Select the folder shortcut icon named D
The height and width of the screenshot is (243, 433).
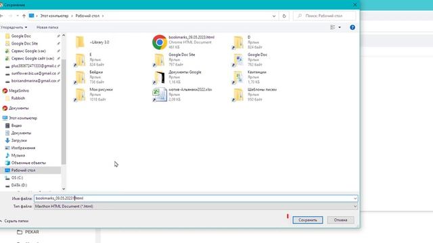point(238,43)
